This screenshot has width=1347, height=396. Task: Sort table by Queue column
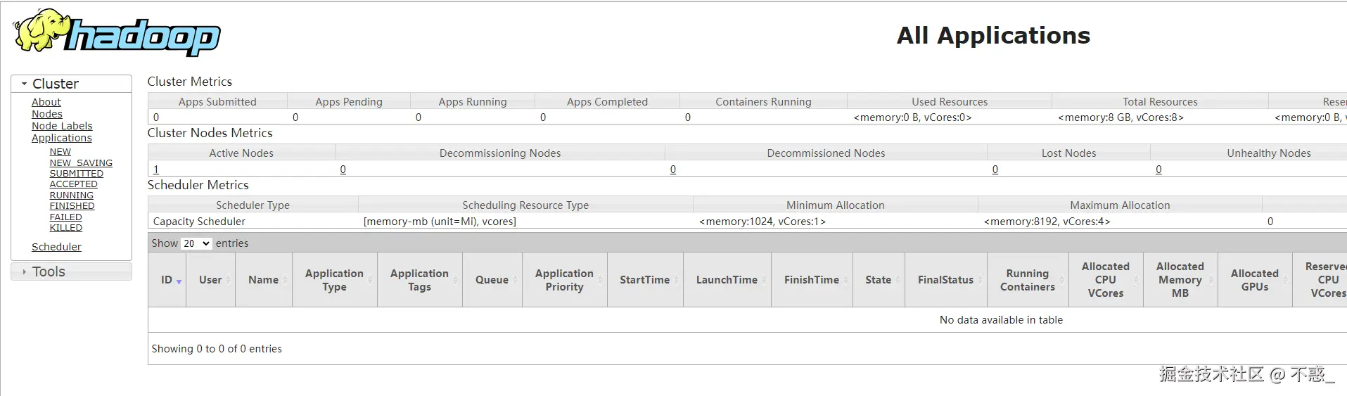pos(492,280)
